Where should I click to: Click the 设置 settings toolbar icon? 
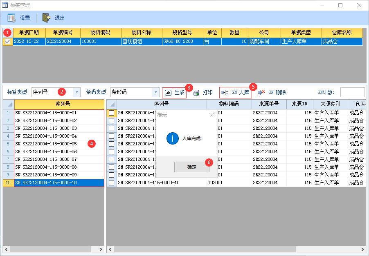(11, 18)
